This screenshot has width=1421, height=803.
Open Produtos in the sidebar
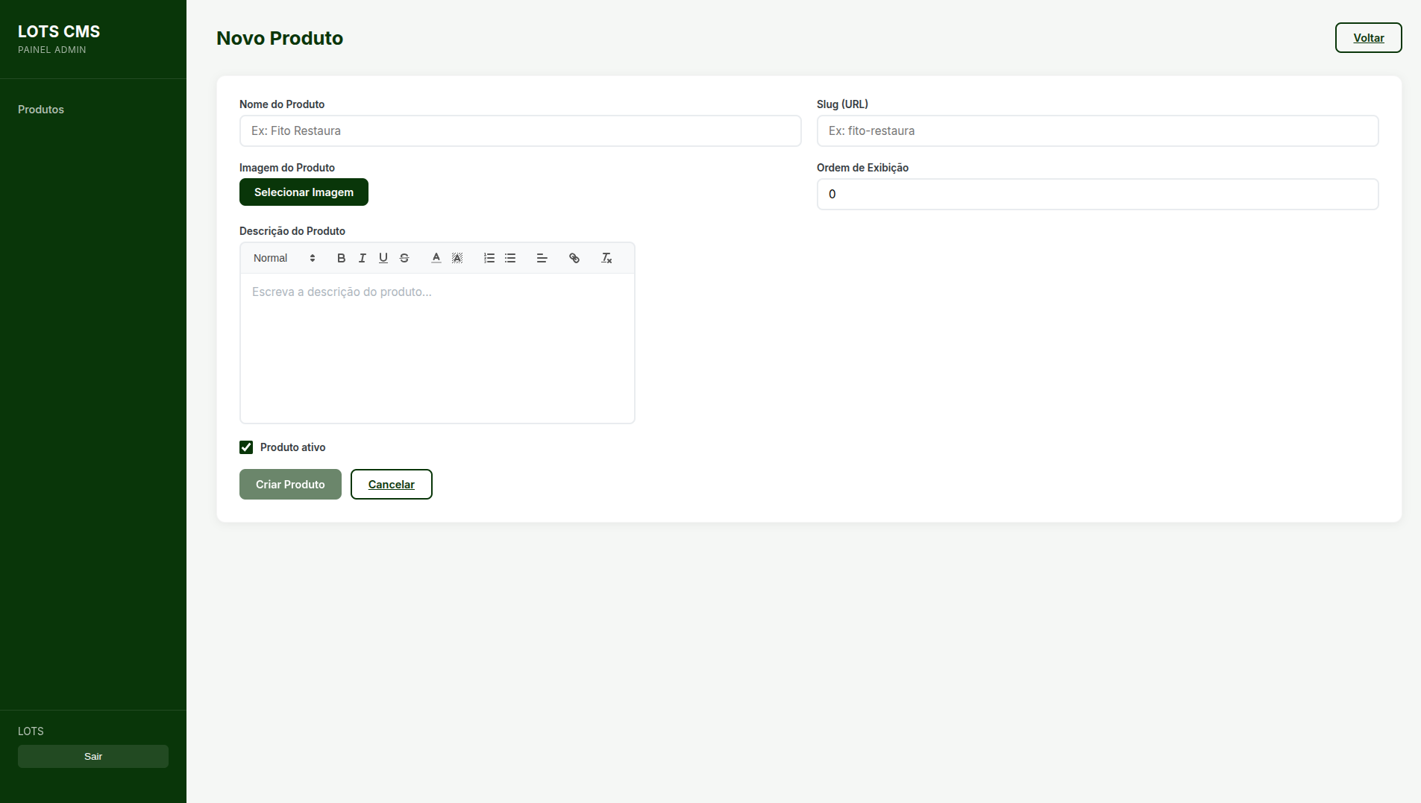click(41, 110)
